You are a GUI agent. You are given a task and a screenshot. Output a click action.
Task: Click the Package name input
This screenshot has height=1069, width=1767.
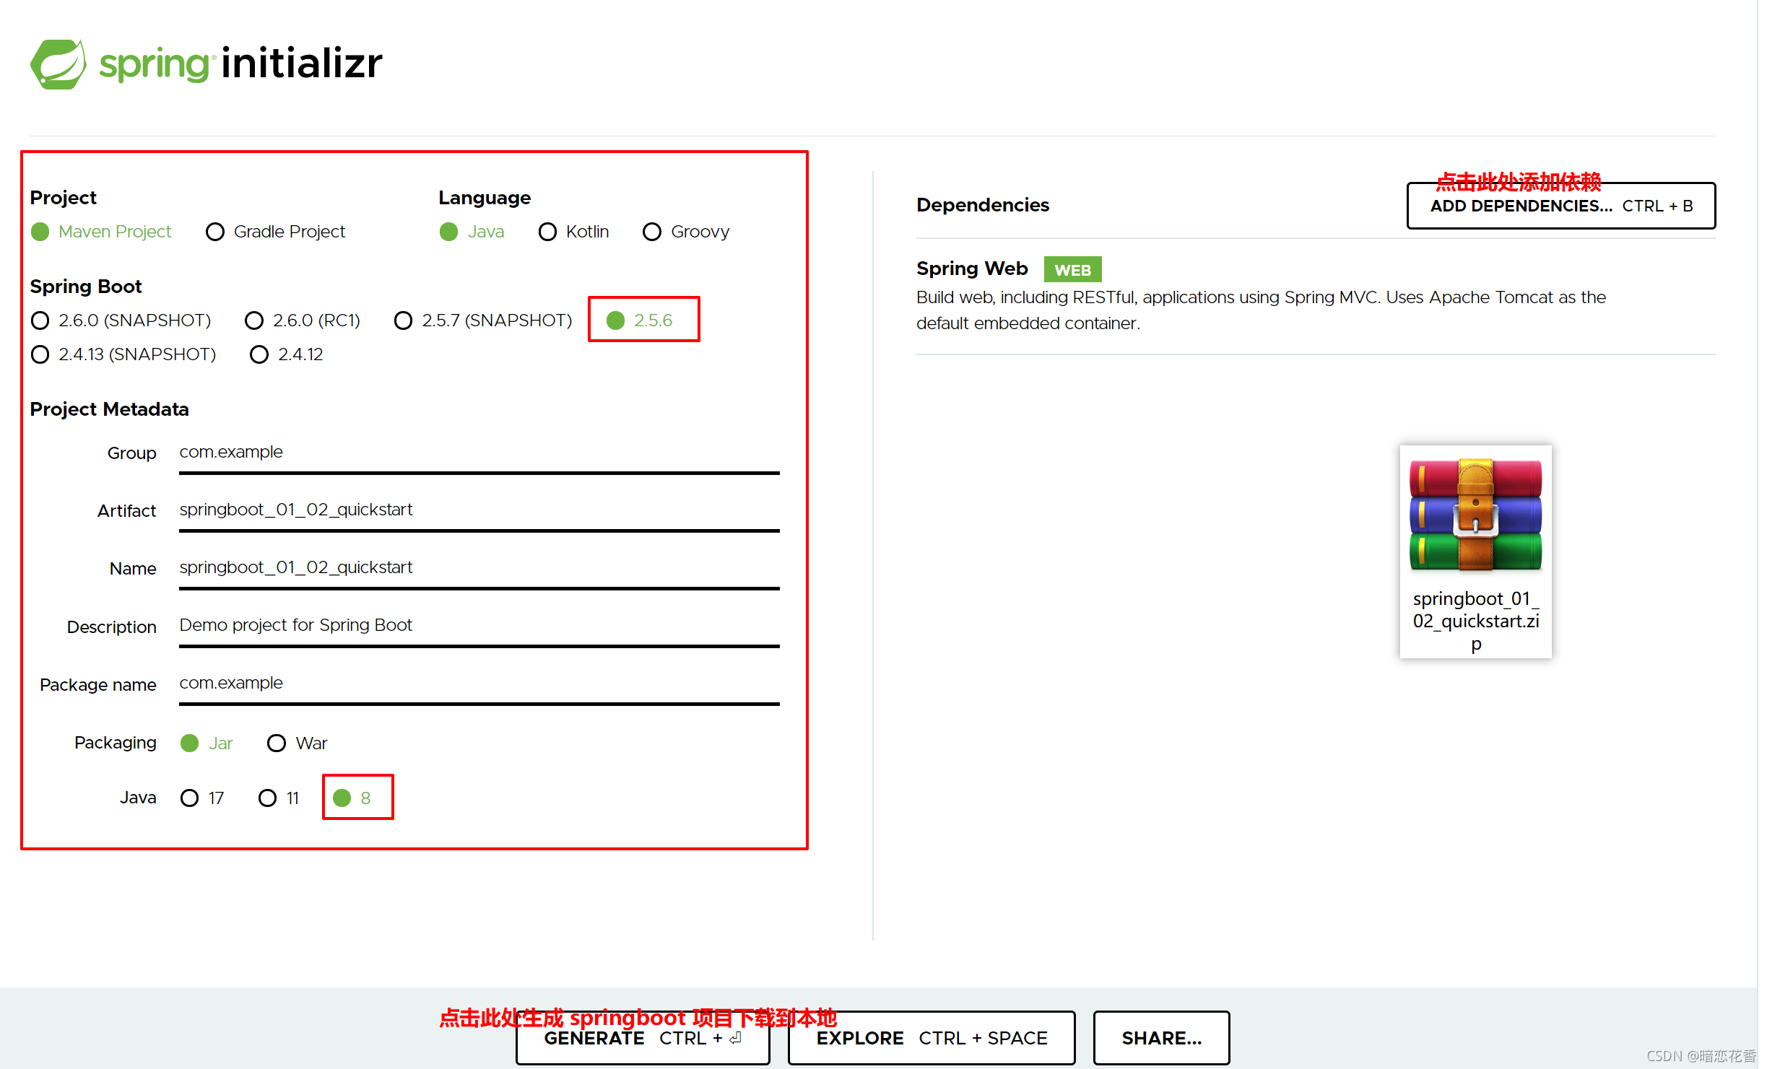pyautogui.click(x=478, y=684)
